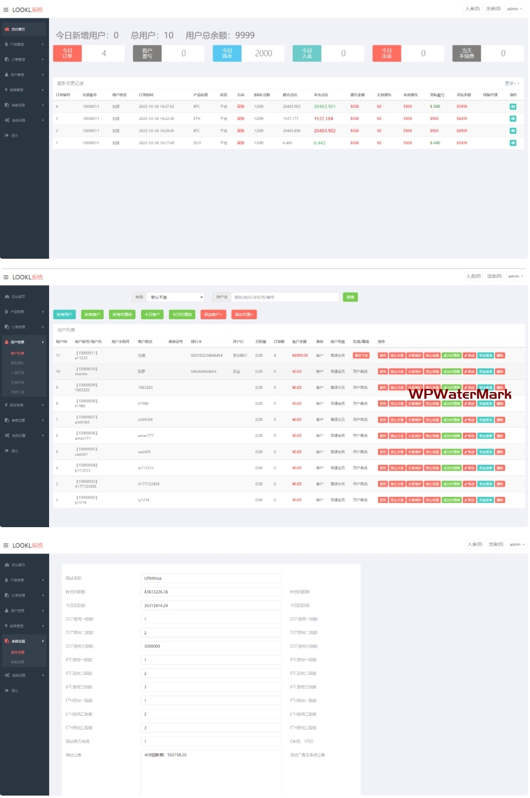Click the red 添加客户+ button
The height and width of the screenshot is (798, 530).
click(213, 314)
